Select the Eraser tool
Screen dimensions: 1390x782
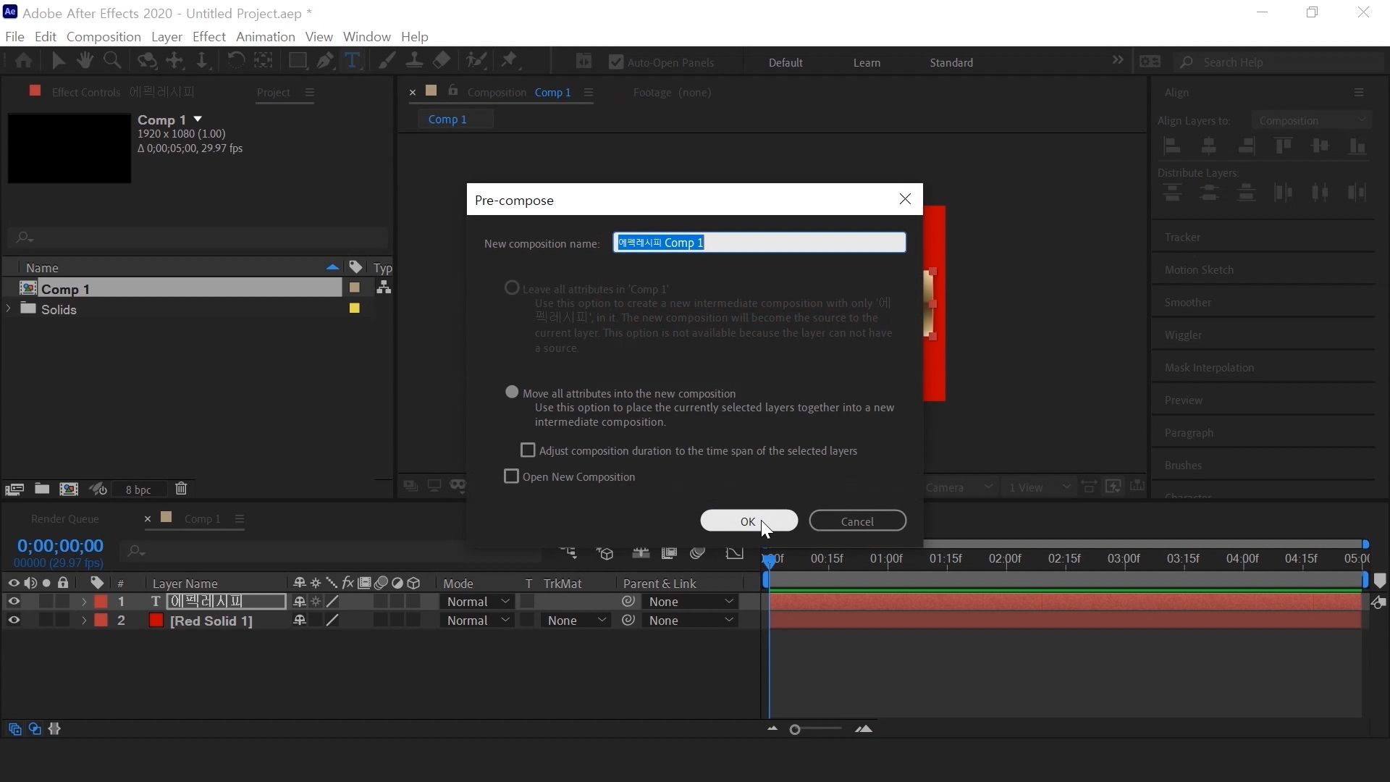click(x=442, y=61)
